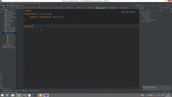Expand the users table node arrow
This screenshot has height=97, width=172.
[x=145, y=18]
